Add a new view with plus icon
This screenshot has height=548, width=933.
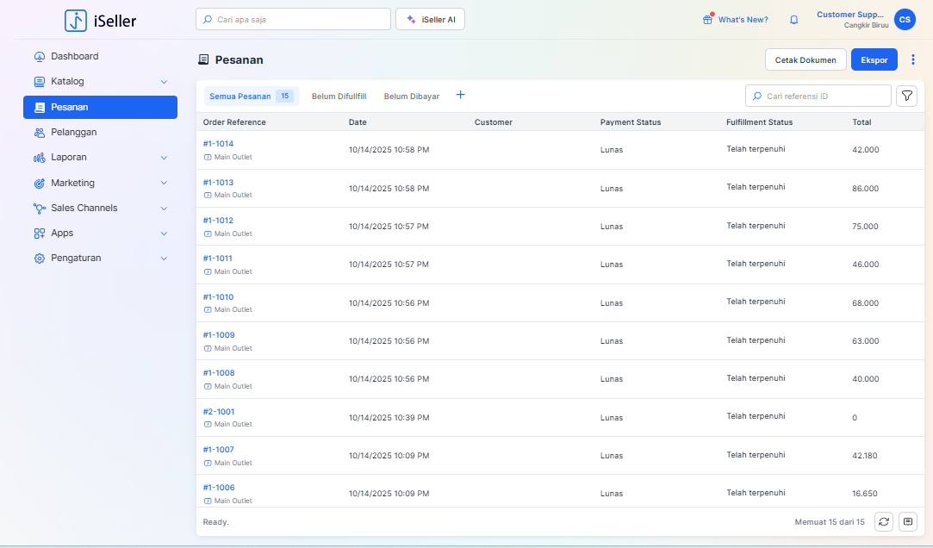(460, 95)
